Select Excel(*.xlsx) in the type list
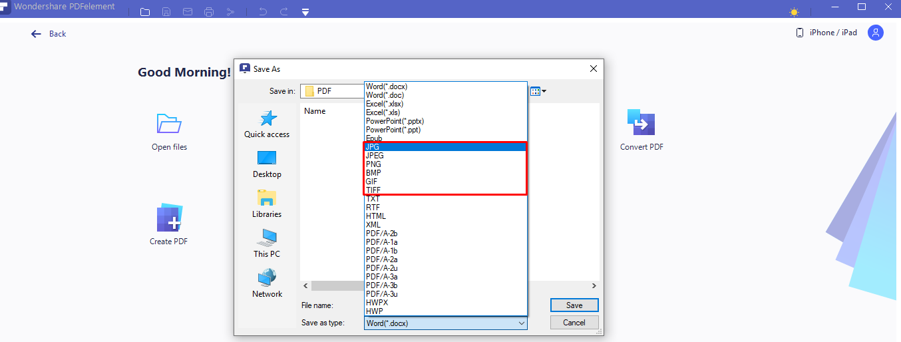This screenshot has width=901, height=342. coord(446,104)
